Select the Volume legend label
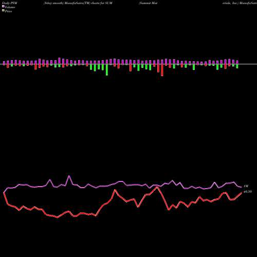The image size is (257, 257). click(x=10, y=7)
